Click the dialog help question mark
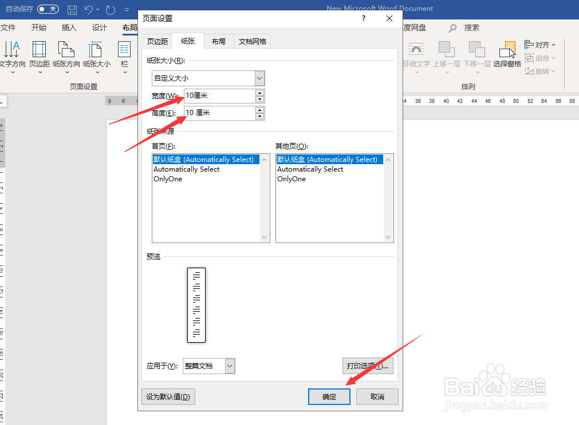This screenshot has height=425, width=579. pyautogui.click(x=364, y=18)
